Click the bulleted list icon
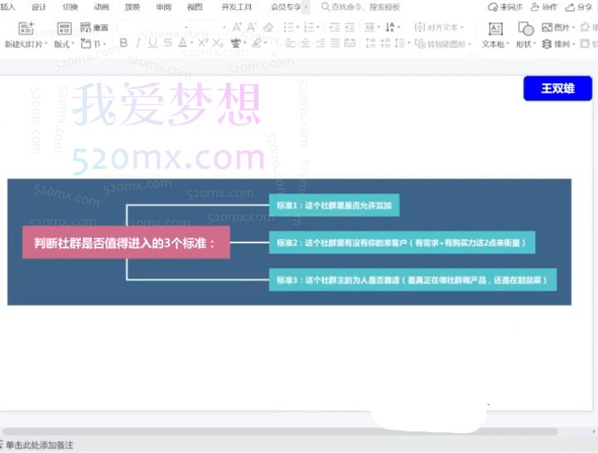 coord(289,27)
